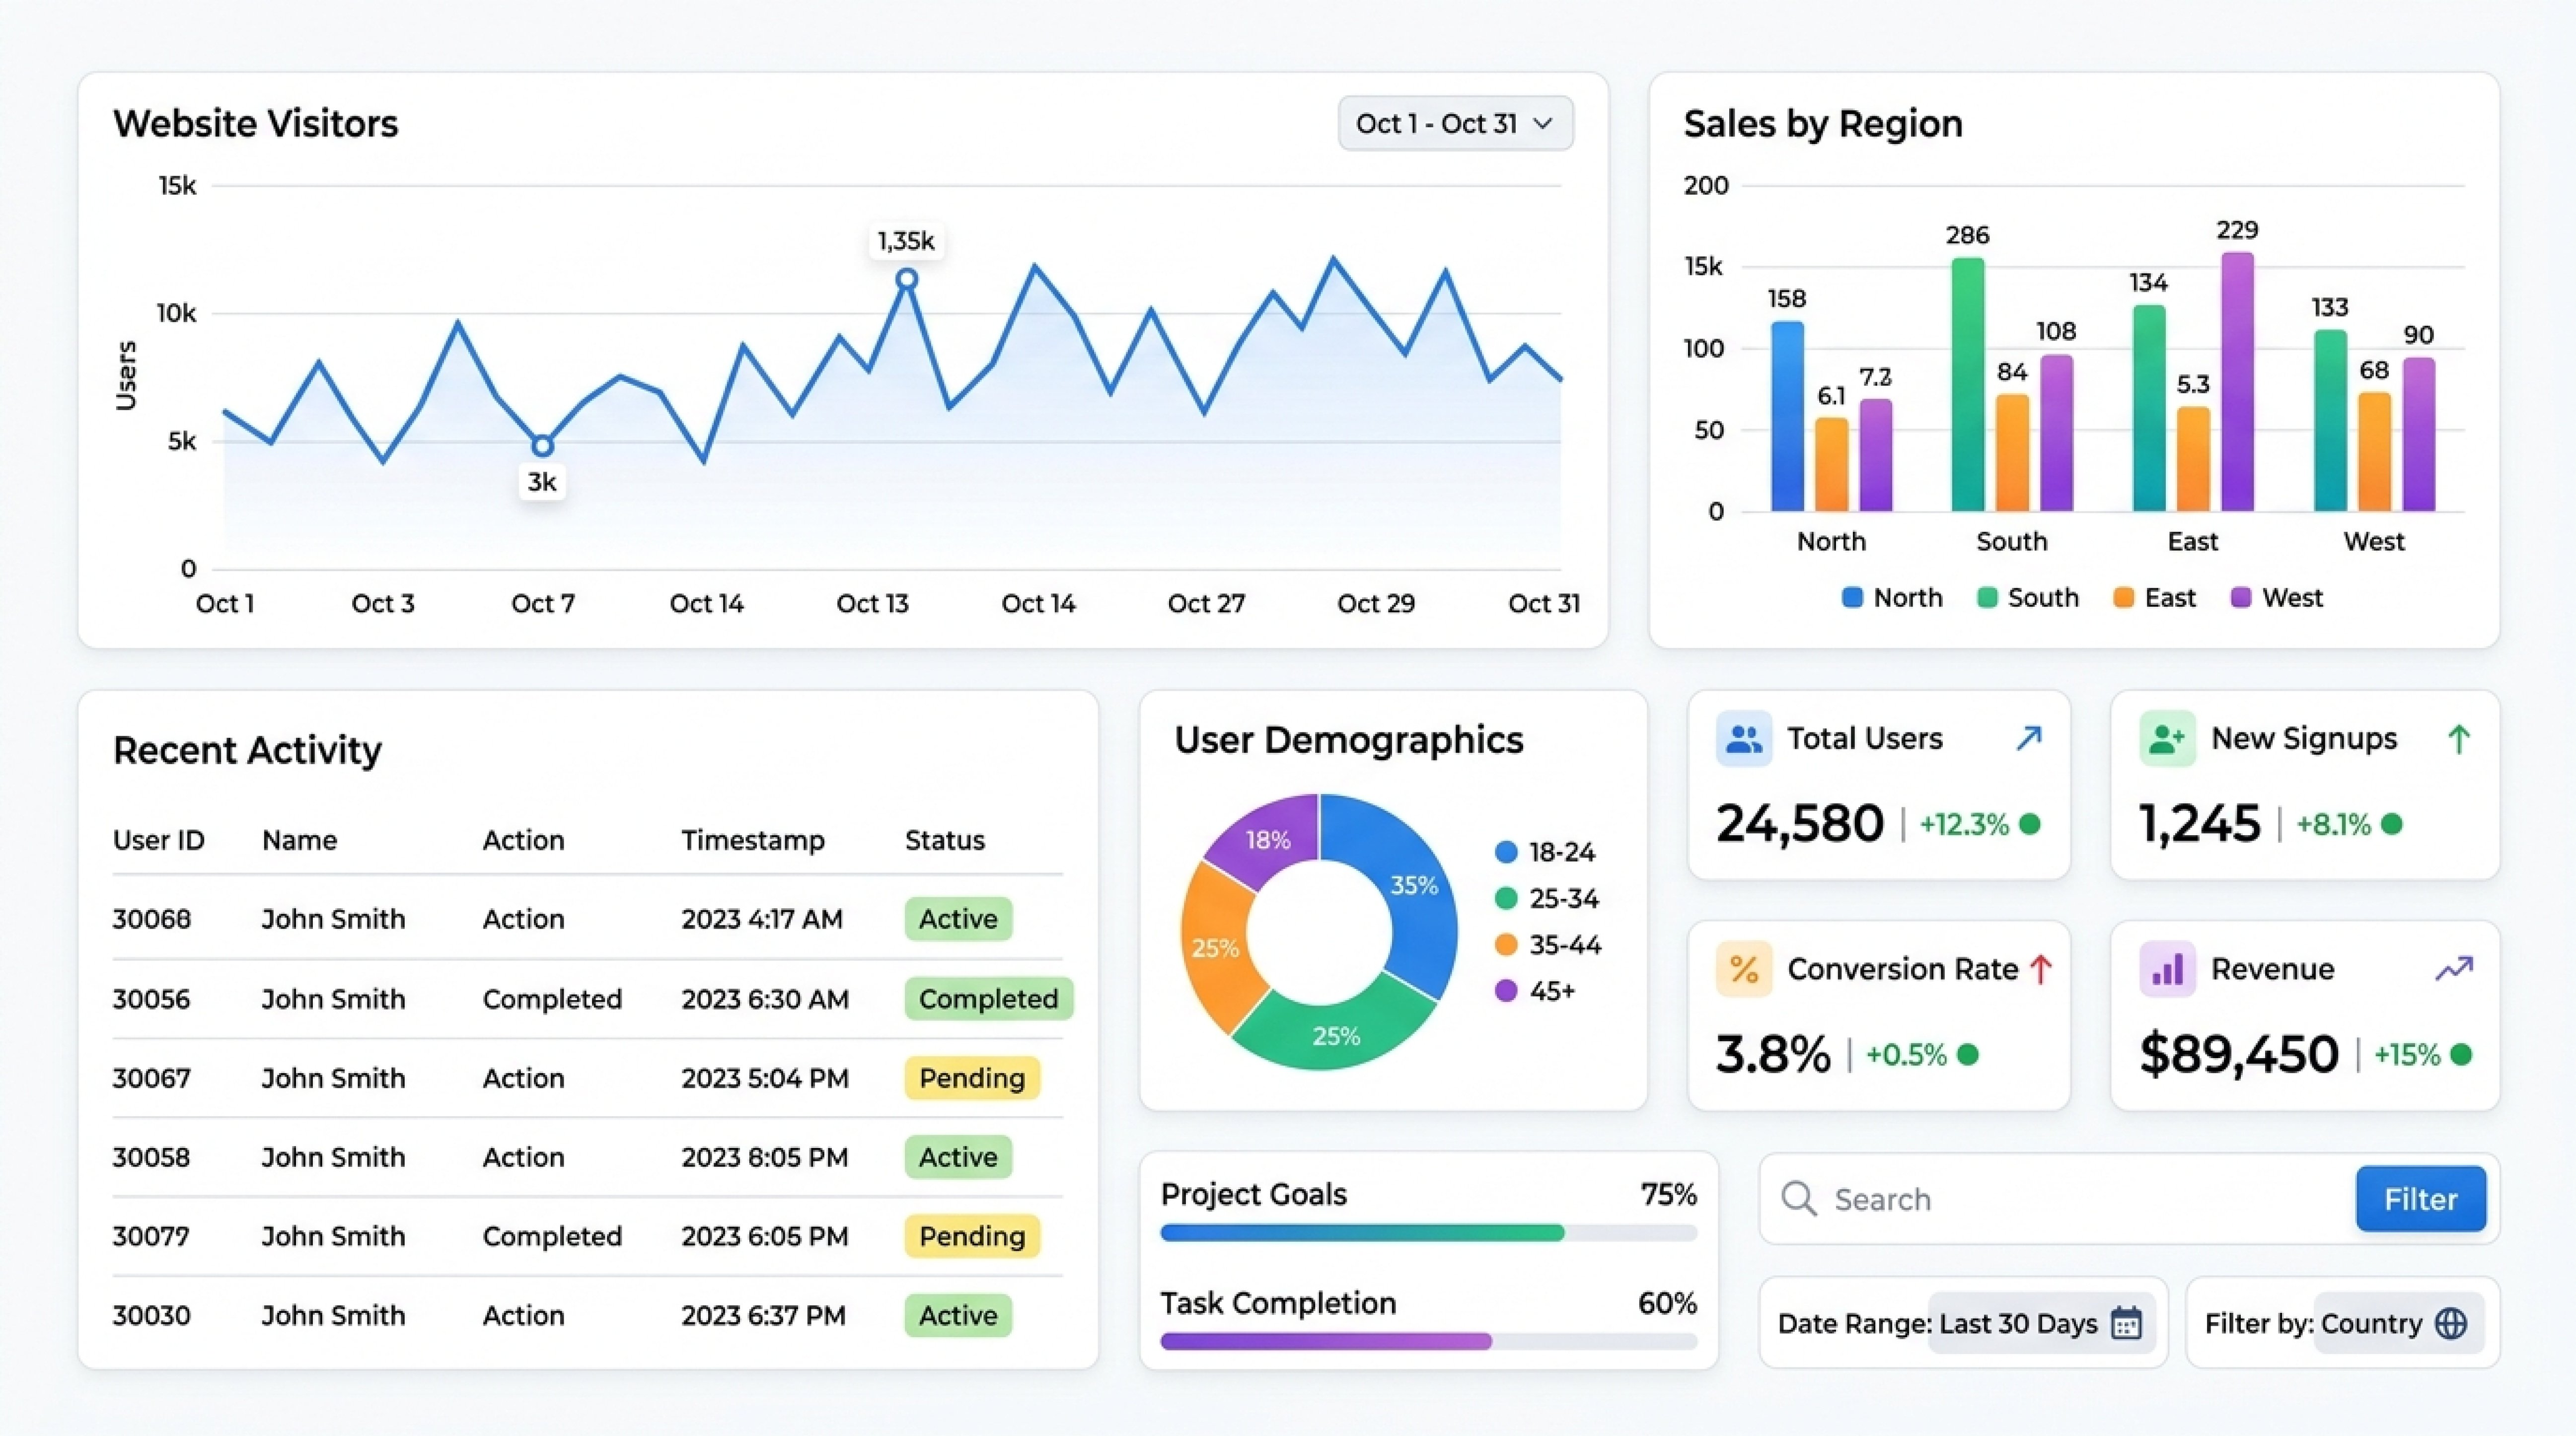Click the green dot beside +12.3%
This screenshot has width=2576, height=1436.
tap(2030, 824)
